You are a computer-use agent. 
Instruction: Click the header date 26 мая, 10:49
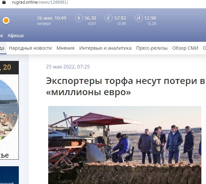(x=51, y=18)
